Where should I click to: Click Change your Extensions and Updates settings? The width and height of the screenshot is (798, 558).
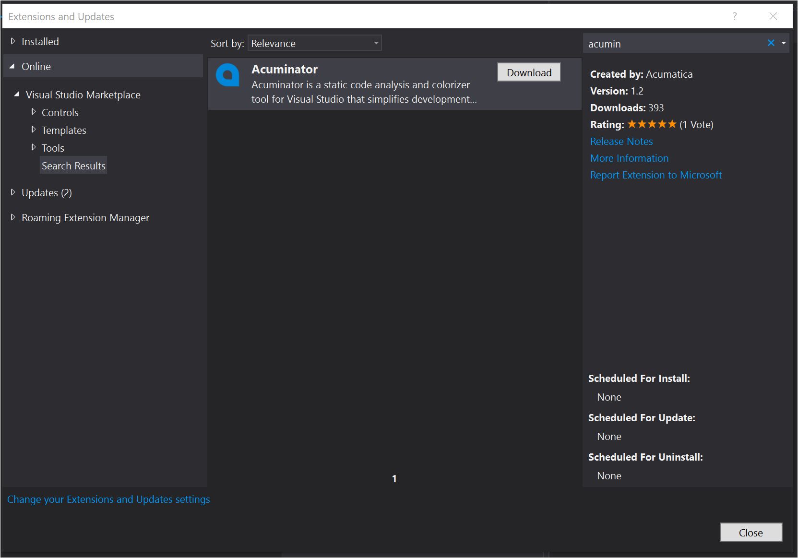tap(108, 499)
